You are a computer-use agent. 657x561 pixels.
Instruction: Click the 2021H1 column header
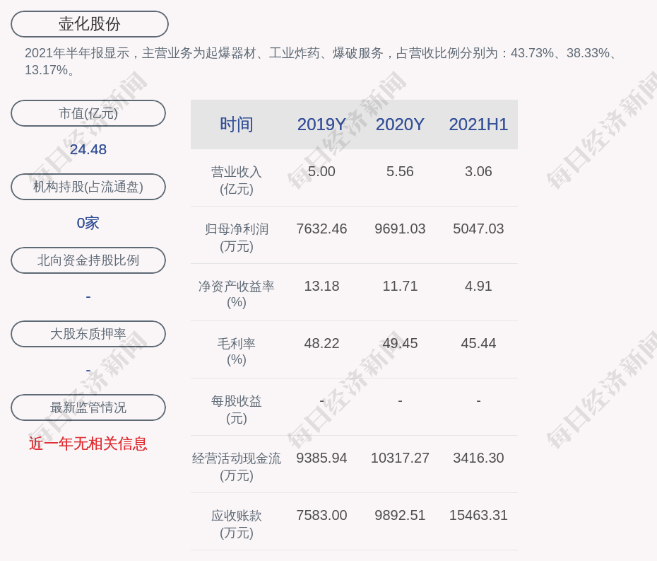point(478,125)
